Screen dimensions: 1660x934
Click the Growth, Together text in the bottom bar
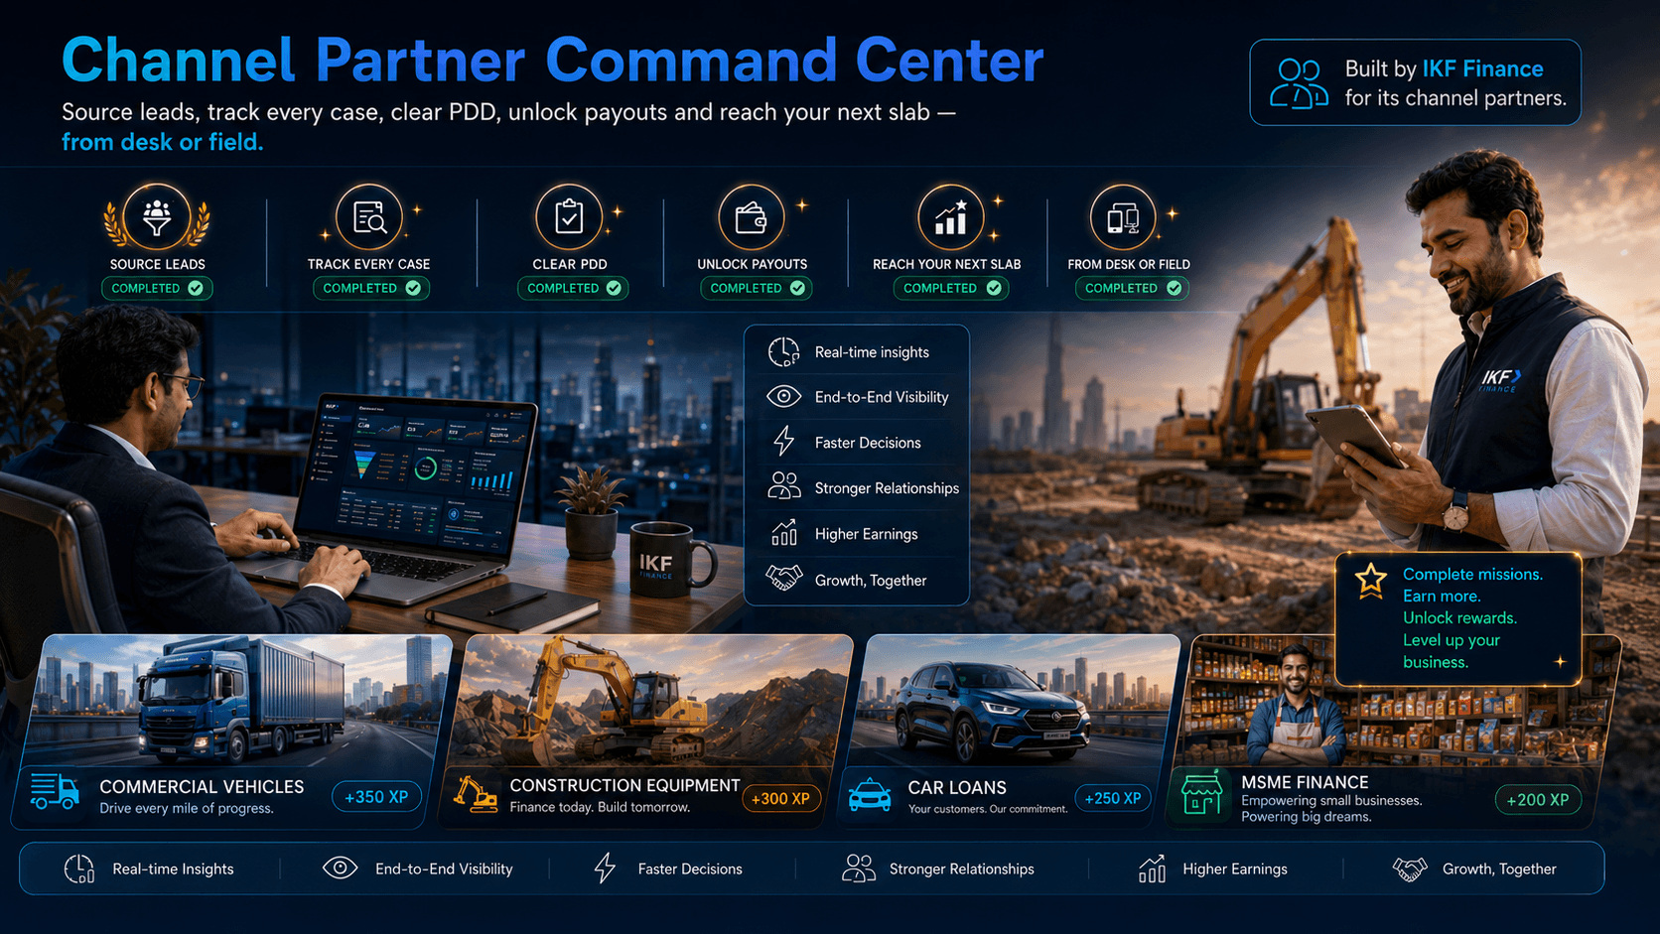point(1499,869)
